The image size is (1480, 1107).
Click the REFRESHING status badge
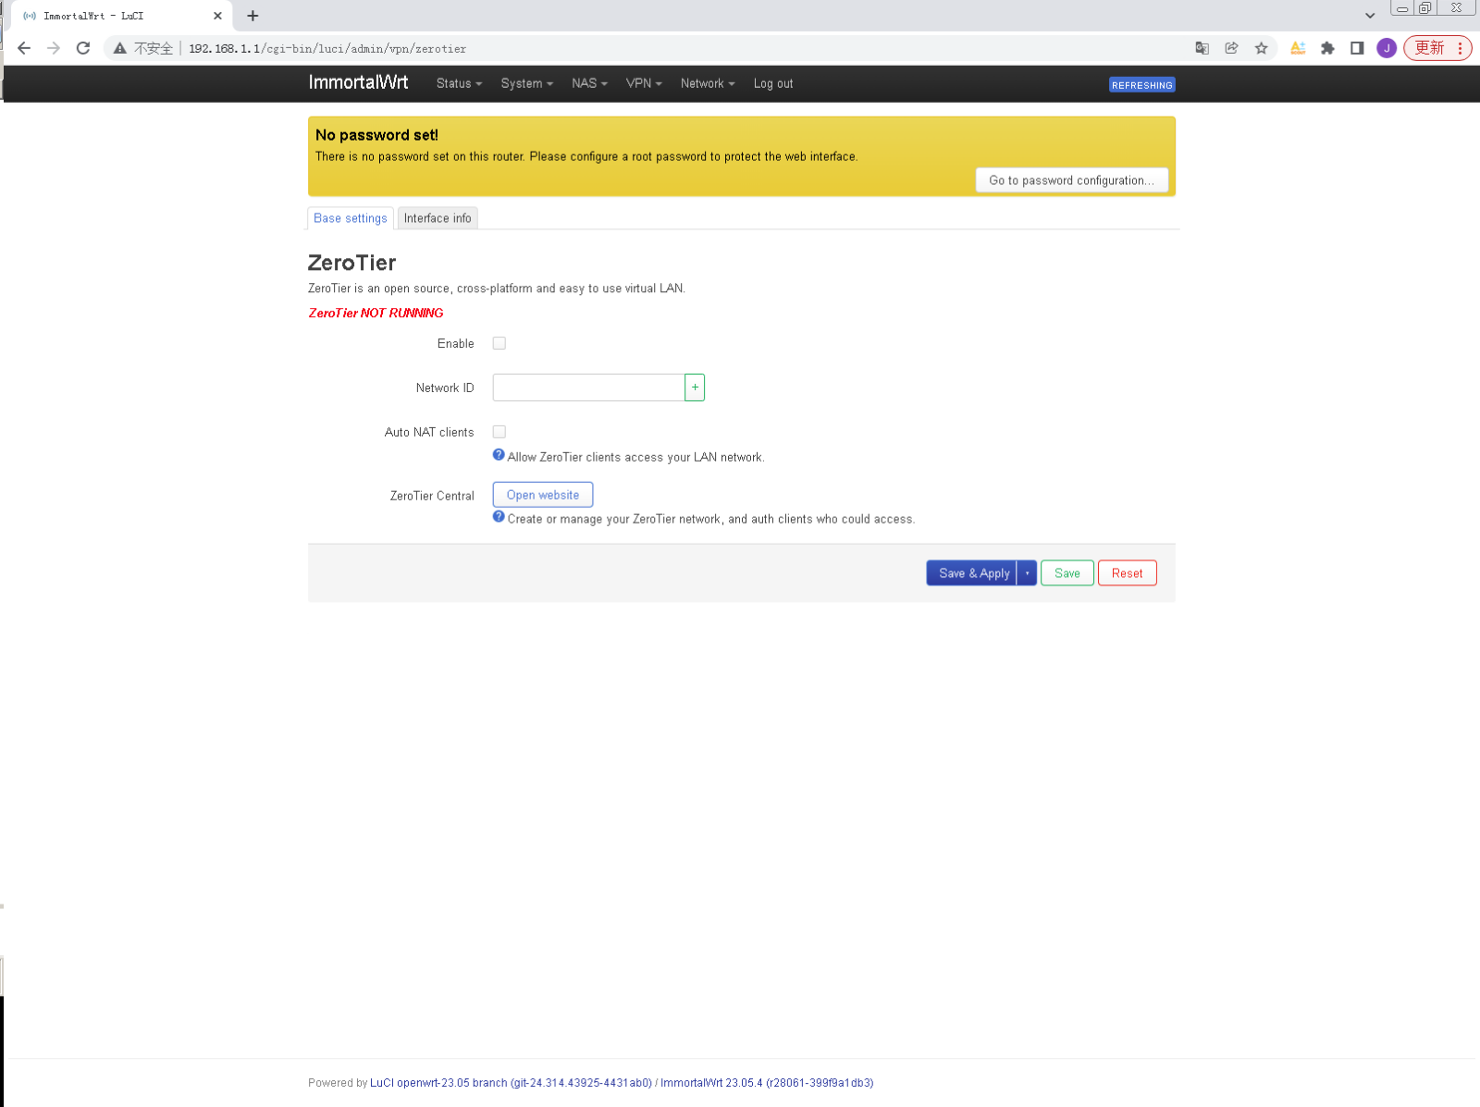(x=1142, y=85)
